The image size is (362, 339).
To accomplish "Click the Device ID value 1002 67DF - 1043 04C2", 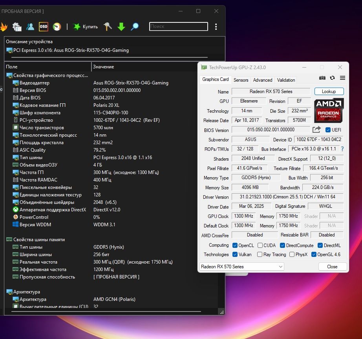I will pos(319,139).
